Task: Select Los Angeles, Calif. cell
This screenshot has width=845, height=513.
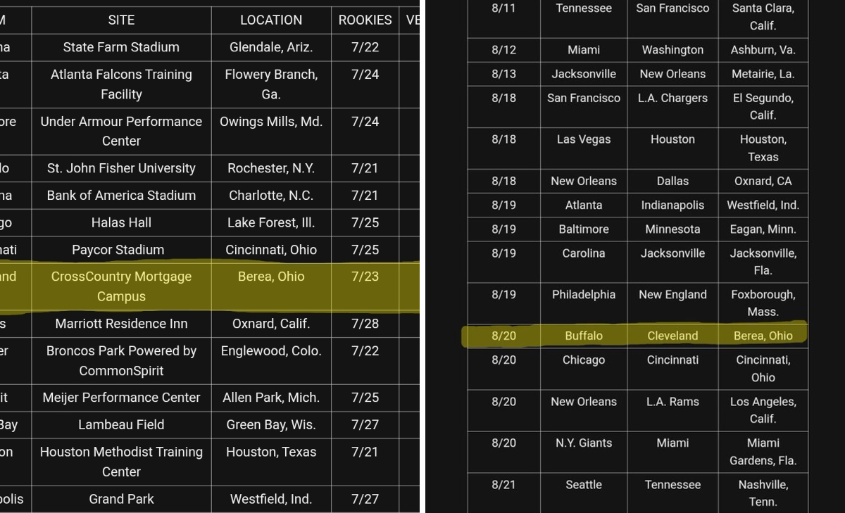Action: pyautogui.click(x=763, y=410)
